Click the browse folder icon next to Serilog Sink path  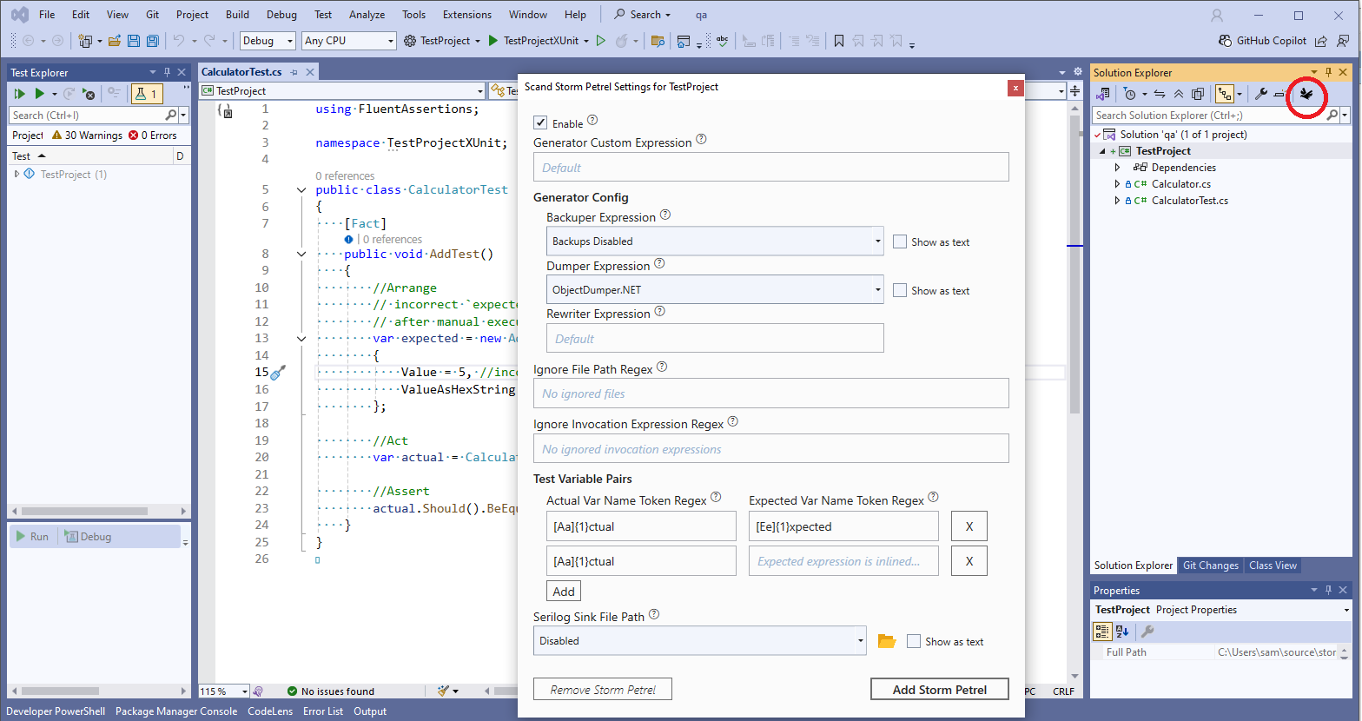(886, 641)
